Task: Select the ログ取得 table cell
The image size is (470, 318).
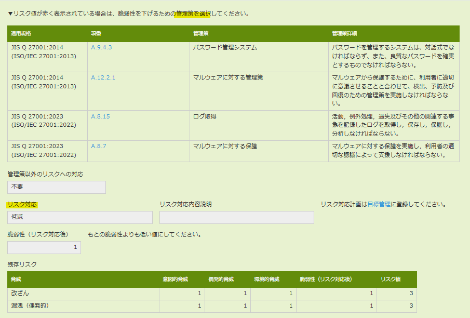Action: [x=205, y=116]
